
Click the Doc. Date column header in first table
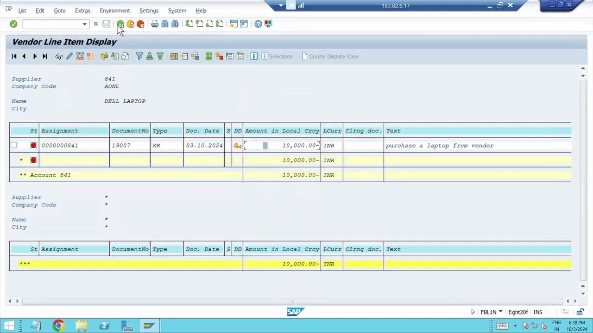point(204,131)
